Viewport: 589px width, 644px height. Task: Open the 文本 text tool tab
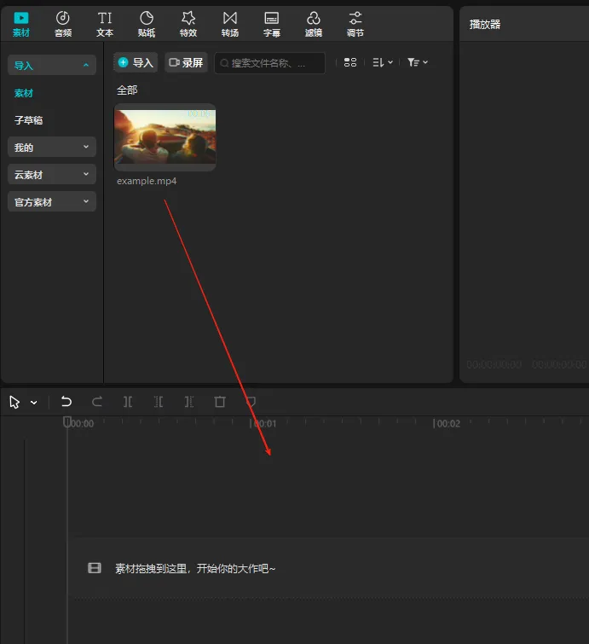click(105, 24)
